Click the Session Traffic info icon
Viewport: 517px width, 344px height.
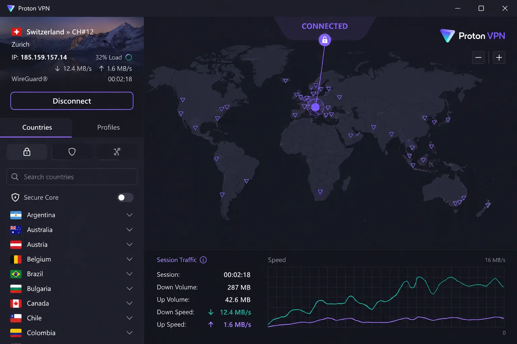(x=203, y=260)
